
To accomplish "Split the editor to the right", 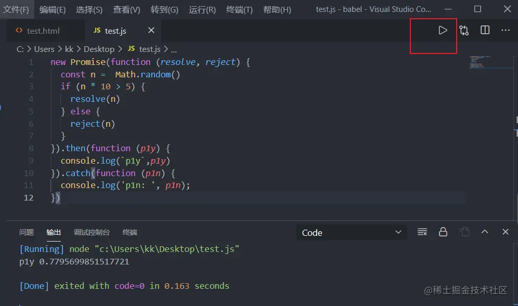I will coord(485,31).
